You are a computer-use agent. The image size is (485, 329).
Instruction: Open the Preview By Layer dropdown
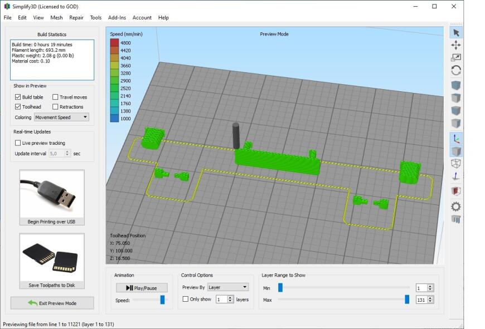[x=228, y=287]
